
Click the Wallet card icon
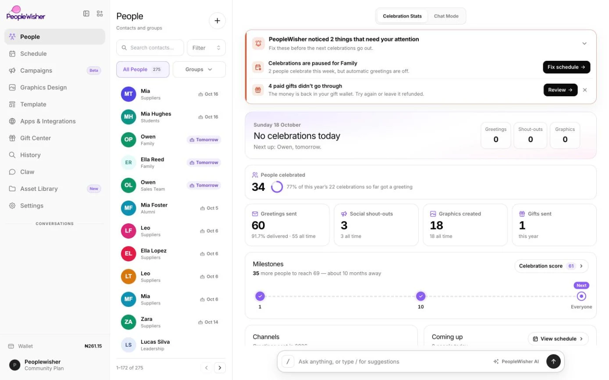(x=11, y=346)
